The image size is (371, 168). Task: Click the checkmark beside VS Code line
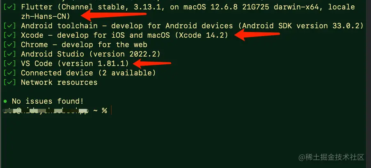click(10, 64)
